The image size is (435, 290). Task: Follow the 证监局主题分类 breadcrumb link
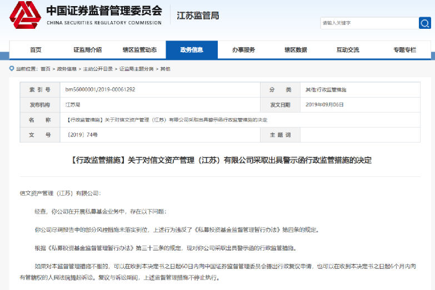coord(137,69)
